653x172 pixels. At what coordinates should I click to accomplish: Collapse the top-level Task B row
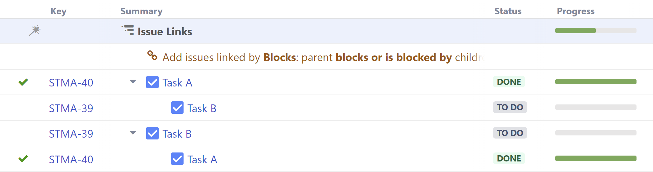tap(133, 133)
